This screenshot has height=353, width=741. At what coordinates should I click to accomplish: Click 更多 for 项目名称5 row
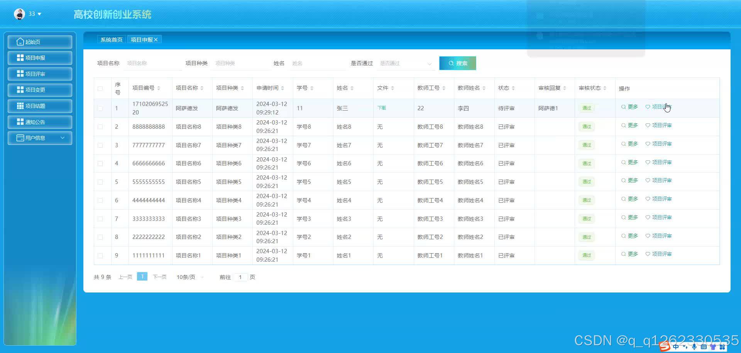point(629,180)
